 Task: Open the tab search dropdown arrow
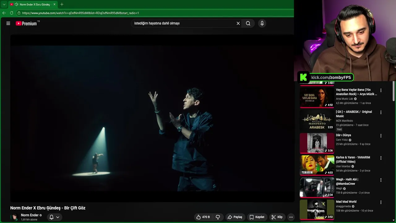point(4,4)
